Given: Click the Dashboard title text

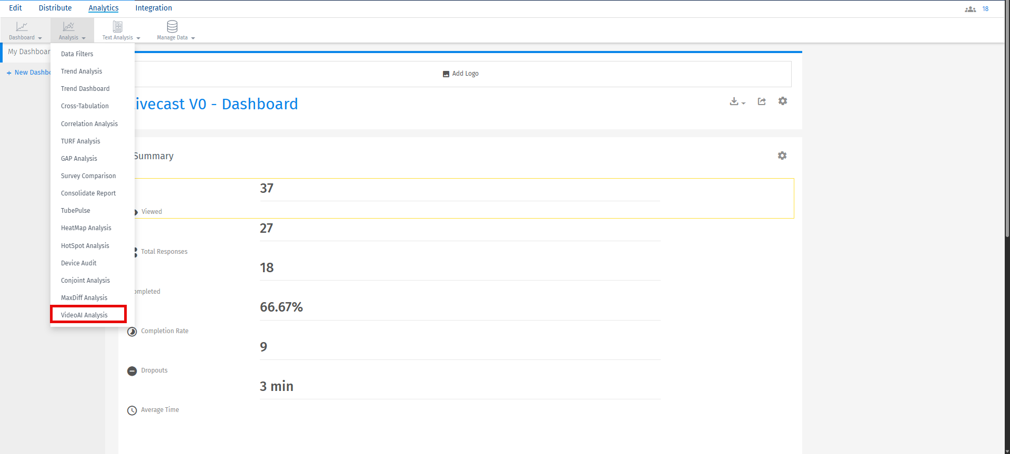Looking at the screenshot, I should coord(216,104).
